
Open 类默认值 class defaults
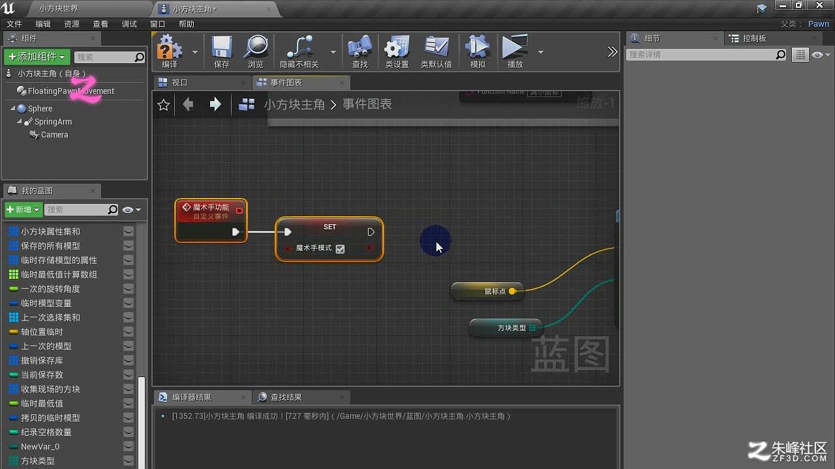coord(436,51)
